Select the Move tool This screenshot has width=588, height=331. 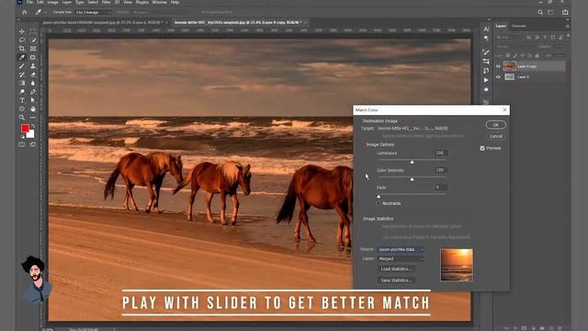[x=22, y=31]
